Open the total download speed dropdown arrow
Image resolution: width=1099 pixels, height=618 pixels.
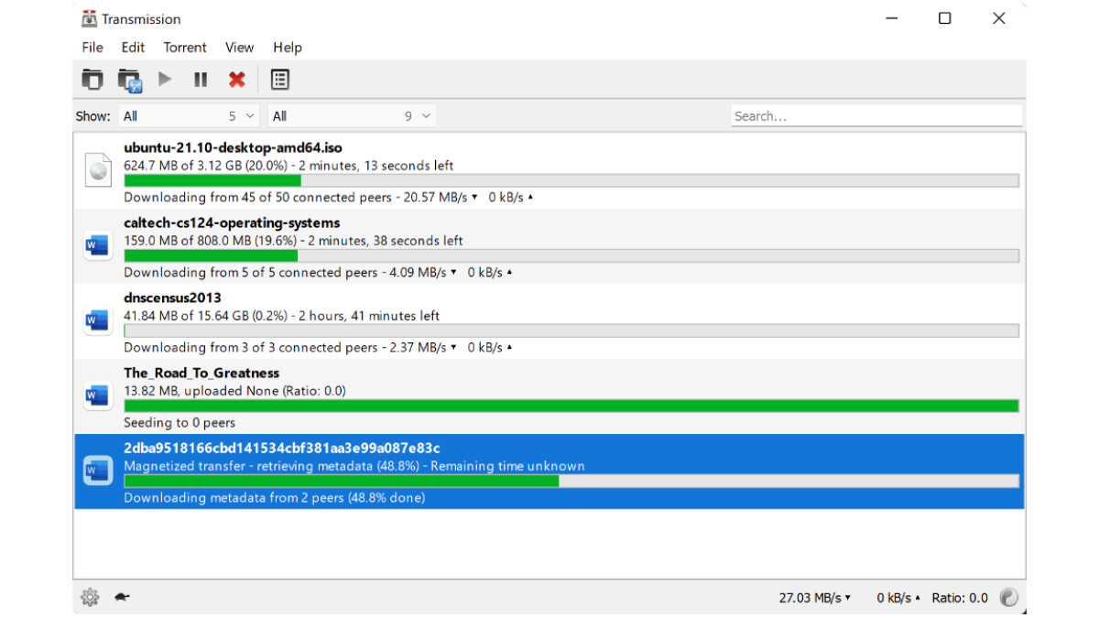[x=848, y=598]
